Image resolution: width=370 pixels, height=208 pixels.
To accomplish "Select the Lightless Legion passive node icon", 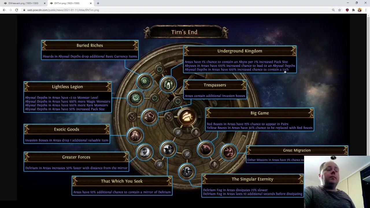I will (135, 98).
